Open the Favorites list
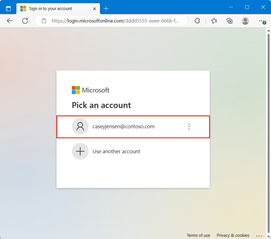Screen dimensions: 271x239 point(214,21)
